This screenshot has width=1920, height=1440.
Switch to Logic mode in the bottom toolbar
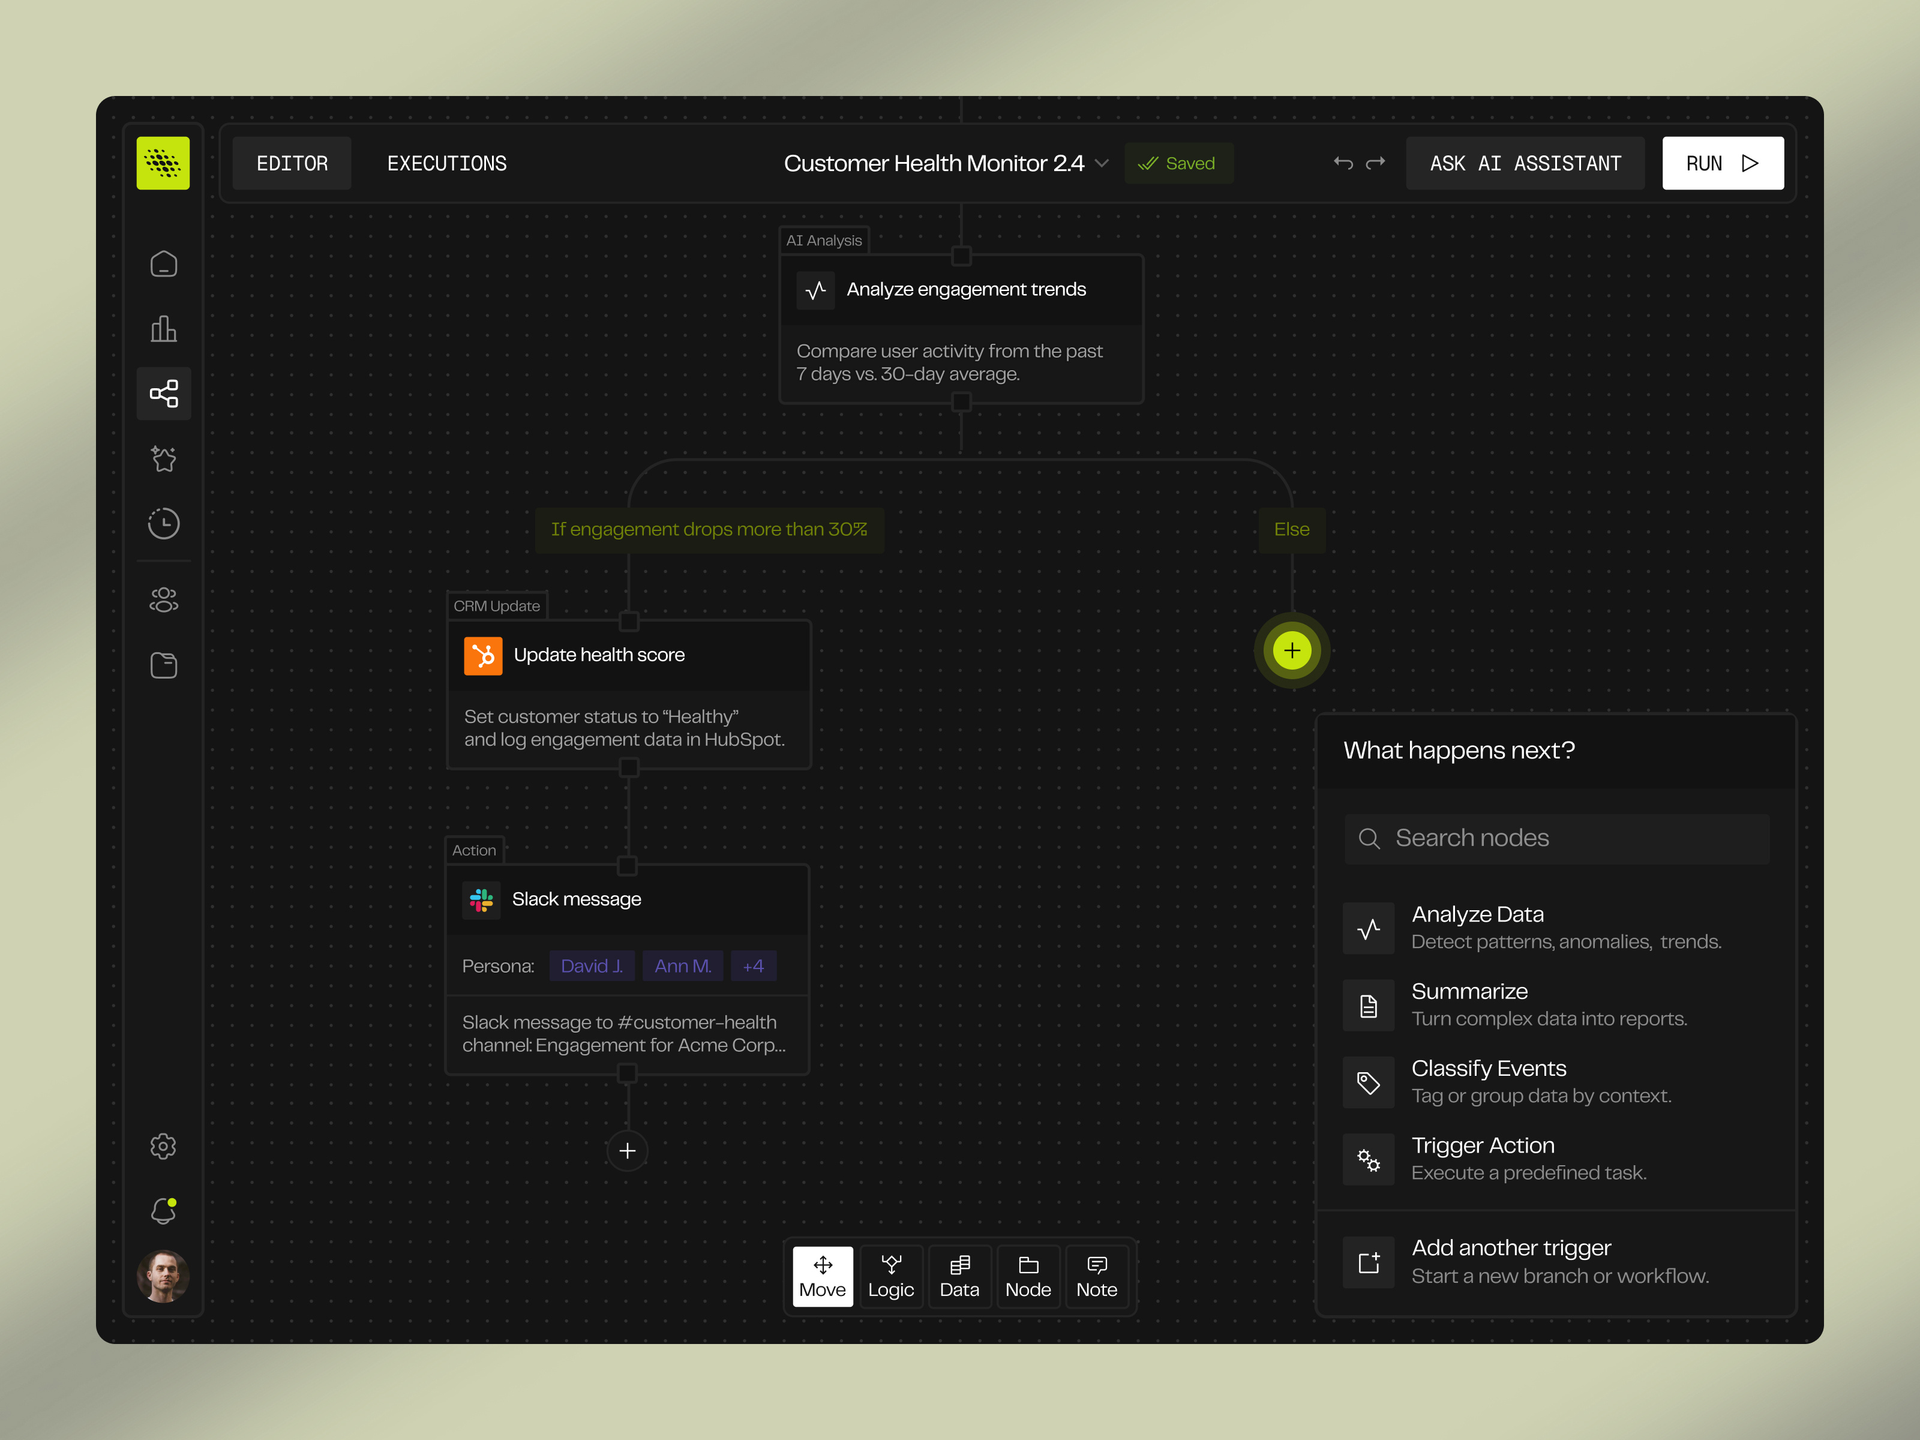click(x=890, y=1276)
